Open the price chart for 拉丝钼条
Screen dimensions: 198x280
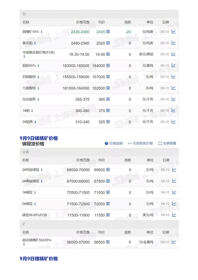[x=173, y=99]
